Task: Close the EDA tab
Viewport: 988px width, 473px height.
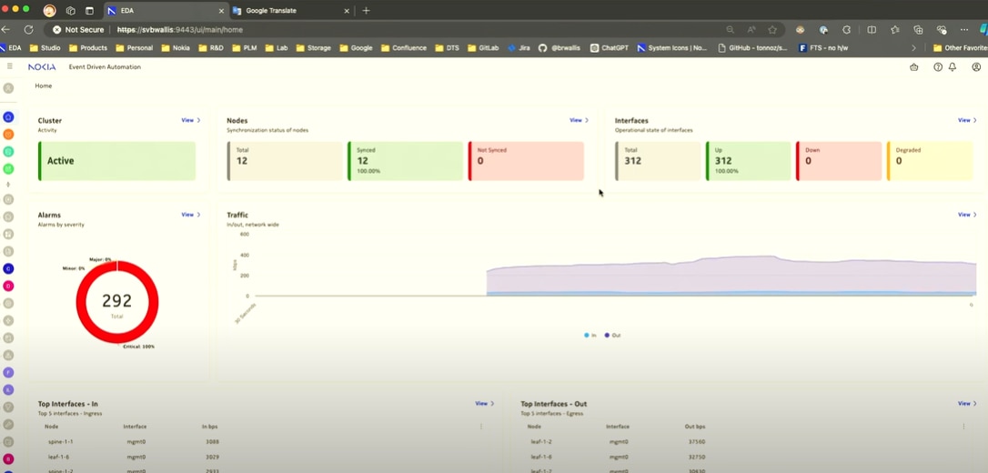Action: pyautogui.click(x=221, y=11)
